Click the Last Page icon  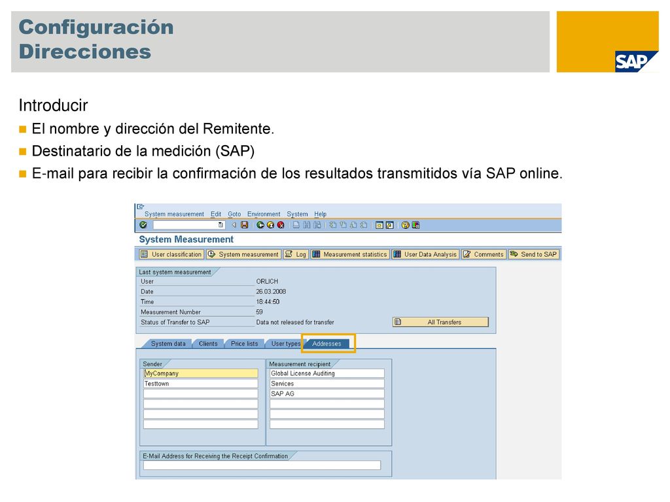pos(364,225)
